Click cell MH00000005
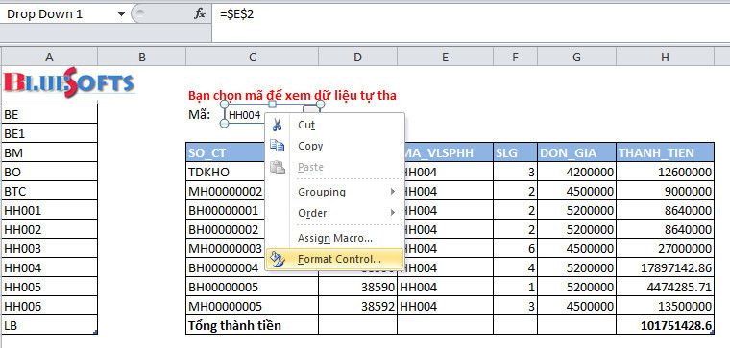 pyautogui.click(x=253, y=306)
